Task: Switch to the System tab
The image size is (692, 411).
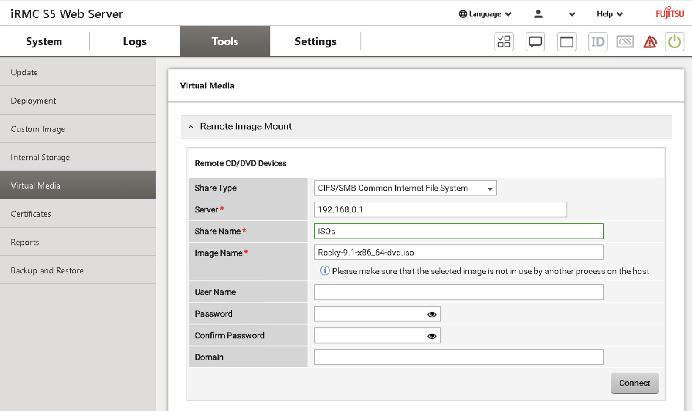Action: pyautogui.click(x=44, y=41)
